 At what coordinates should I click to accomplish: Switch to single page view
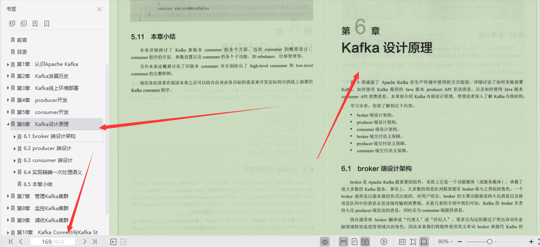point(354,242)
